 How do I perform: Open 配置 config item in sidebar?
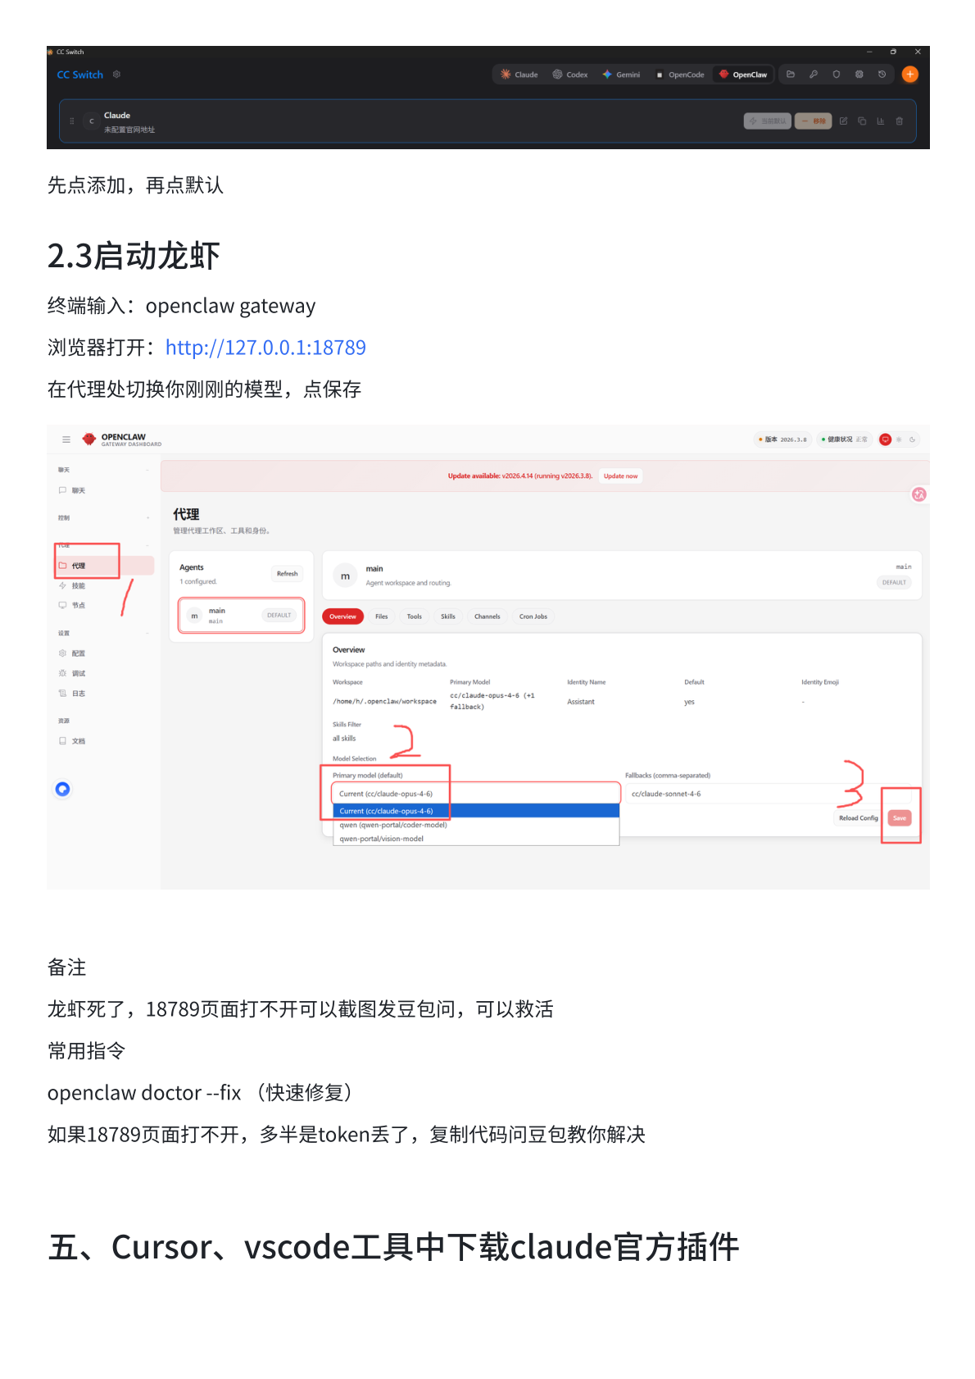78,653
